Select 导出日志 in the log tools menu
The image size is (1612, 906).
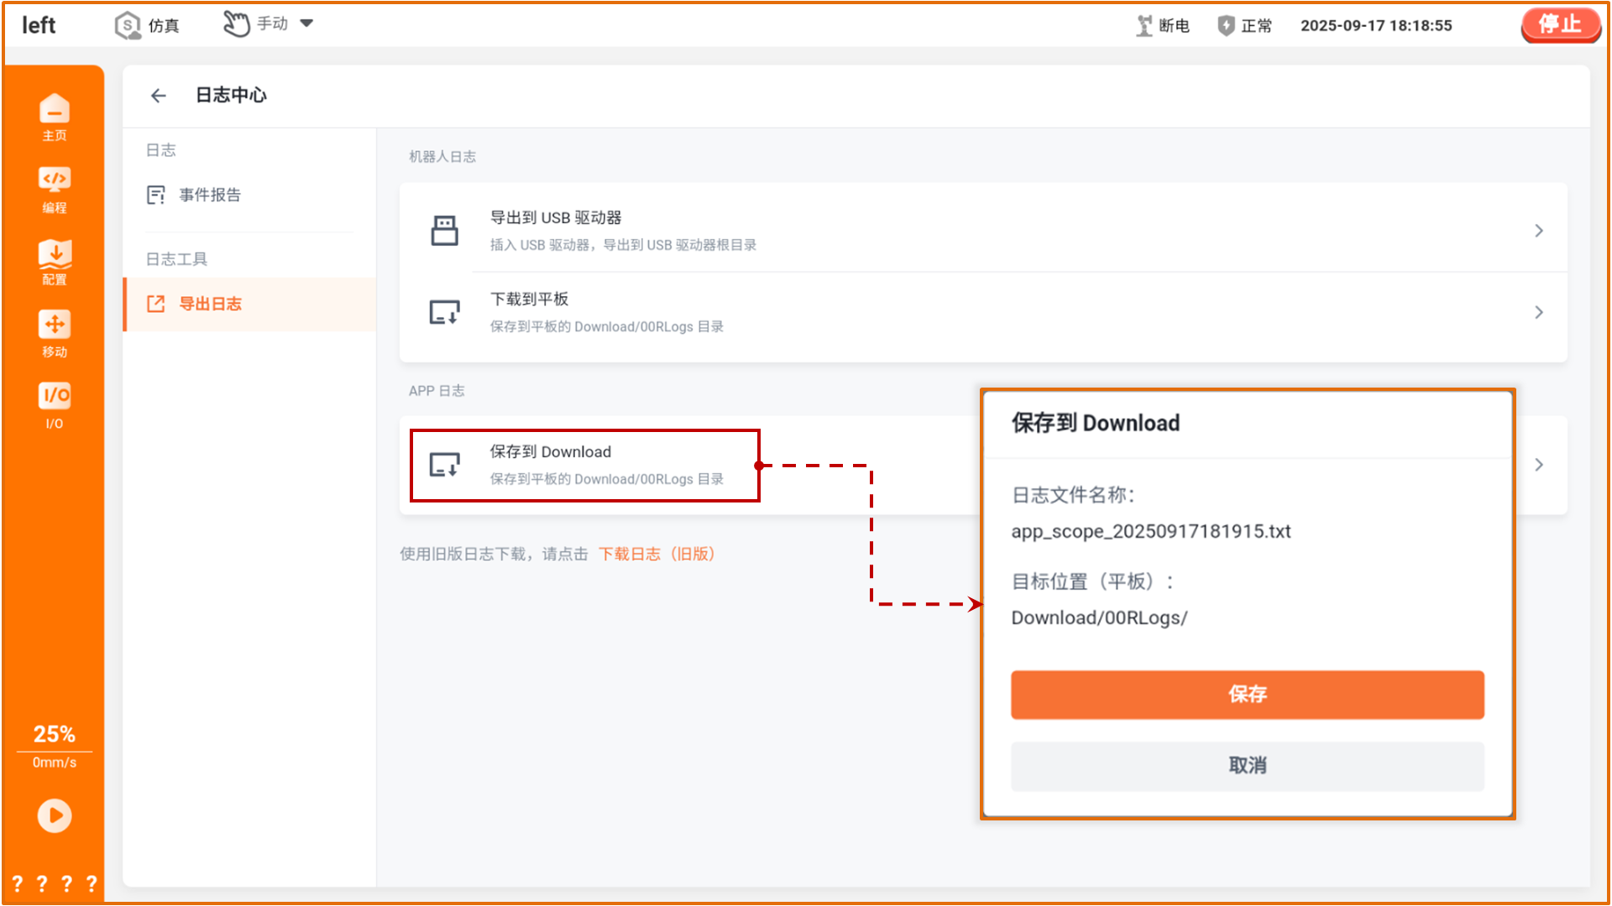[210, 305]
